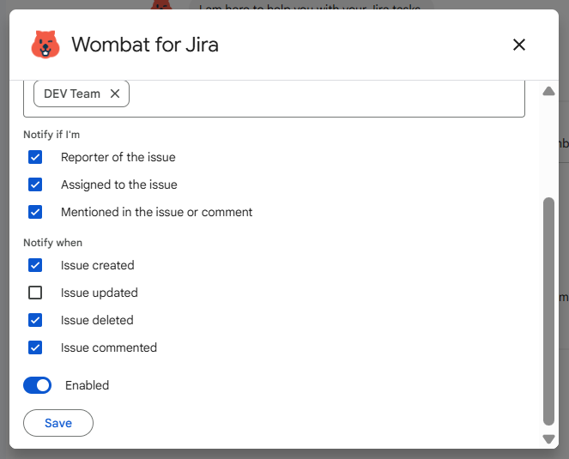
Task: Disable Issue created notification checkbox
Action: [35, 265]
